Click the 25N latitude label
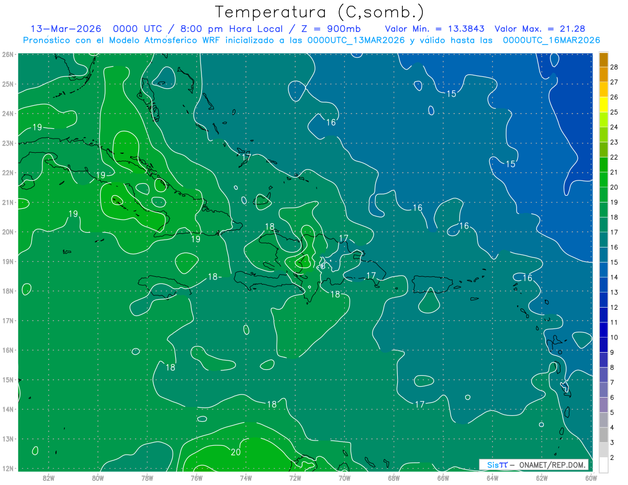The image size is (628, 485). point(7,84)
